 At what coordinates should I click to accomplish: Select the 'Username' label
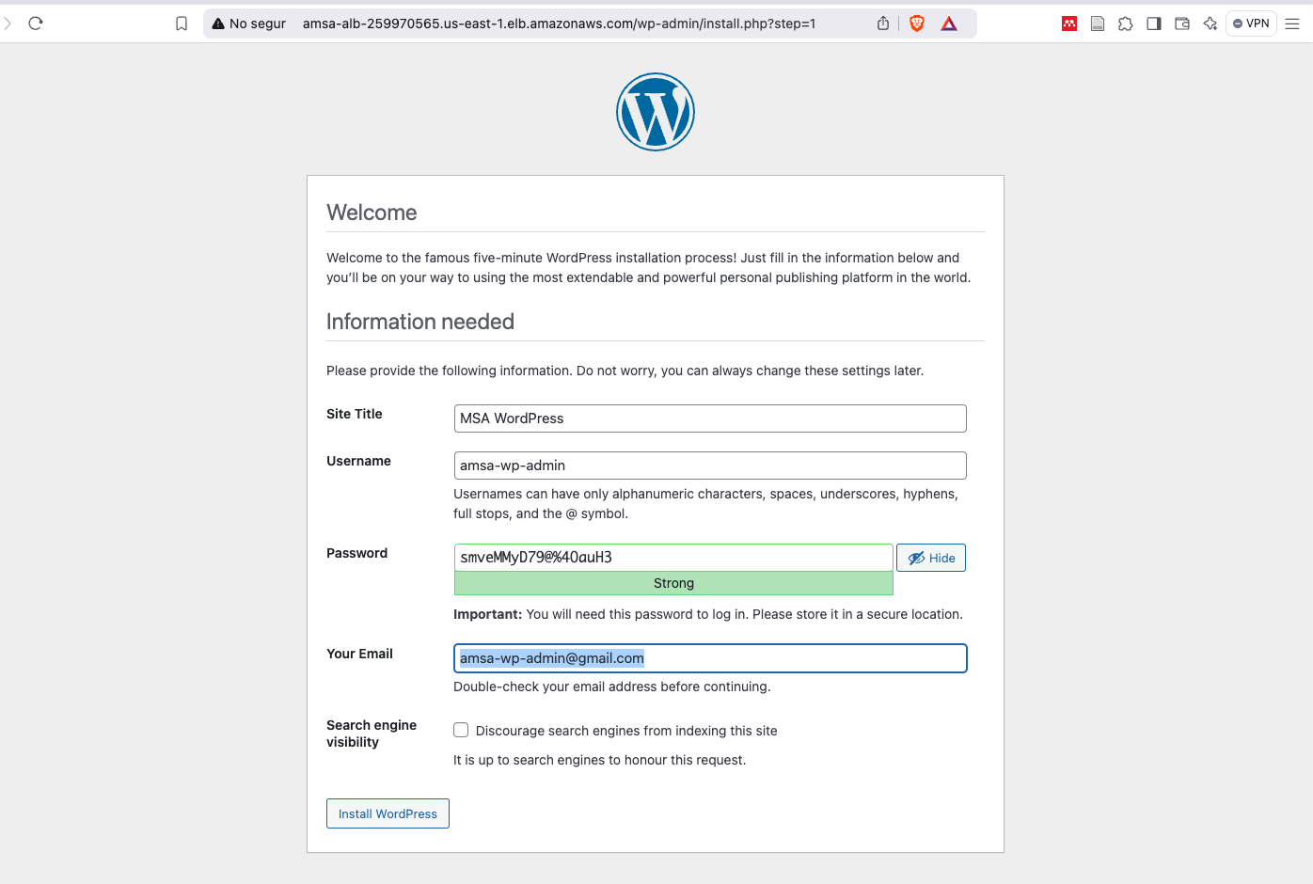point(358,461)
